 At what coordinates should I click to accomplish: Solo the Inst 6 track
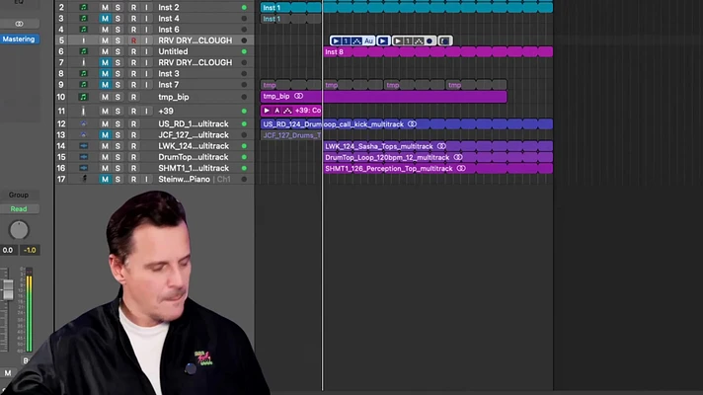[117, 30]
